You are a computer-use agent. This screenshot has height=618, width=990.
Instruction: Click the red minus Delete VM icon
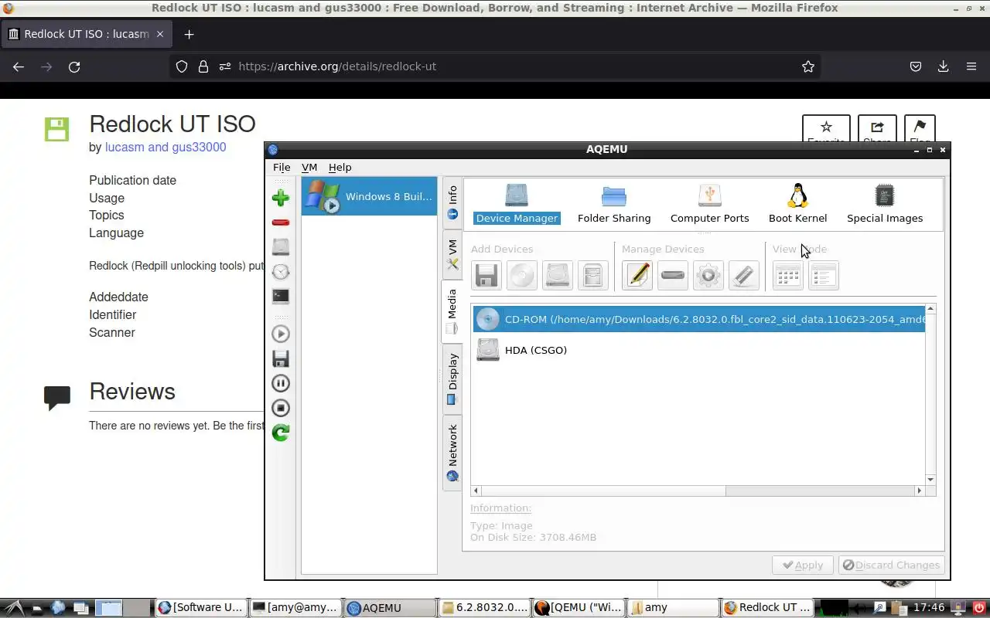point(281,222)
